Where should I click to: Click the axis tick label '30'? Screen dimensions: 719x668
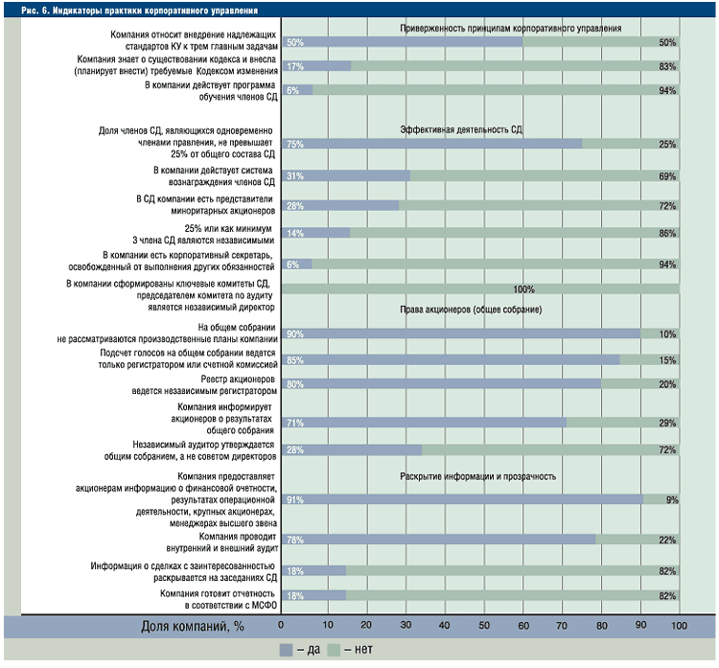click(x=406, y=625)
